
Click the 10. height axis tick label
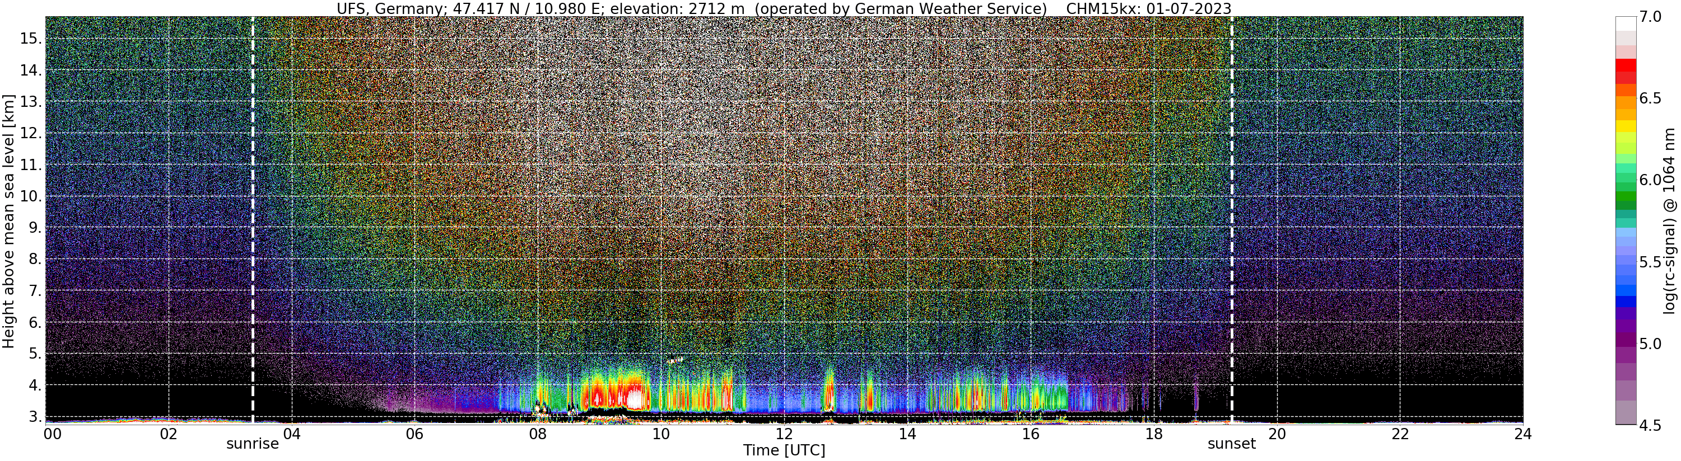click(31, 196)
